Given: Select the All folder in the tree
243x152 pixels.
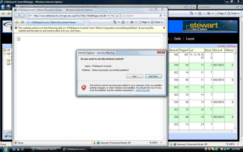Looking at the screenshot, I should pos(7,50).
